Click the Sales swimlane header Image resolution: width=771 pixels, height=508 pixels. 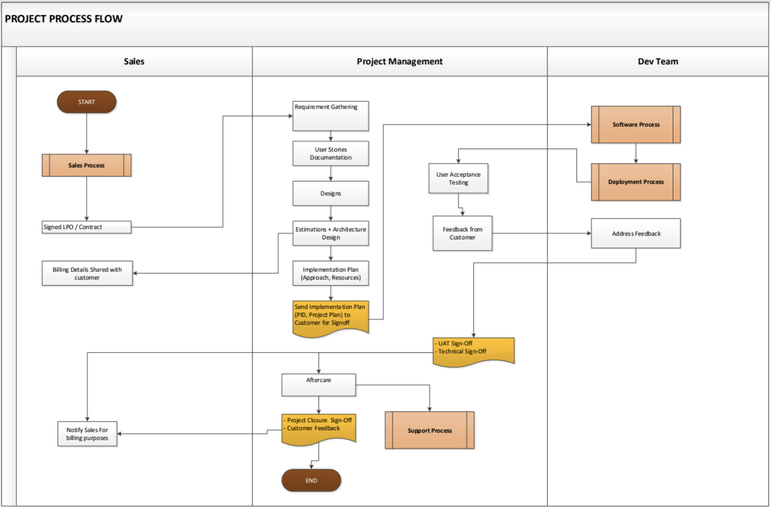134,62
